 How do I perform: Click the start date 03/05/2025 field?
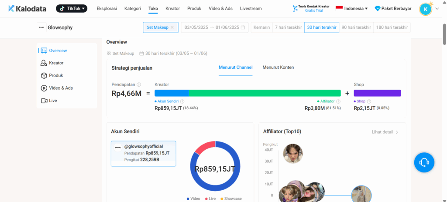tap(196, 27)
